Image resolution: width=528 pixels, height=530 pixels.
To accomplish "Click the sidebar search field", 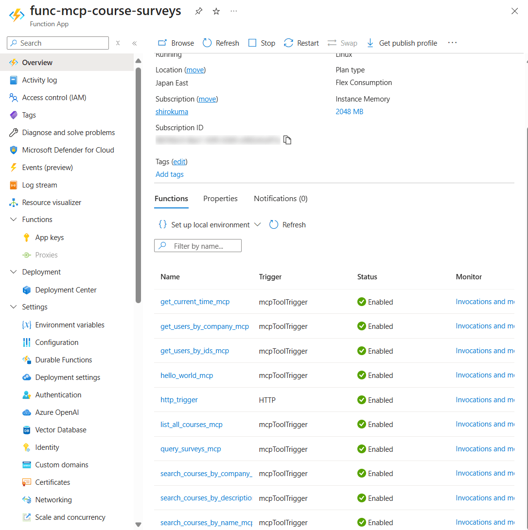I will (58, 43).
